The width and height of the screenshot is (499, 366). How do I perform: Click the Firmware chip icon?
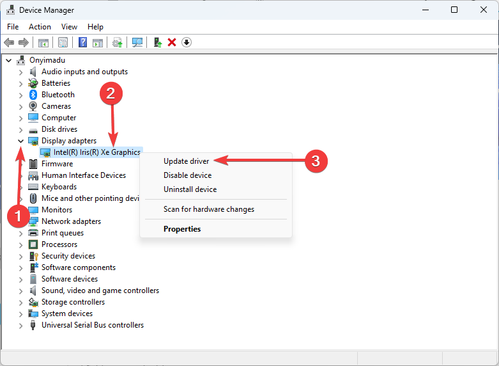[x=33, y=164]
